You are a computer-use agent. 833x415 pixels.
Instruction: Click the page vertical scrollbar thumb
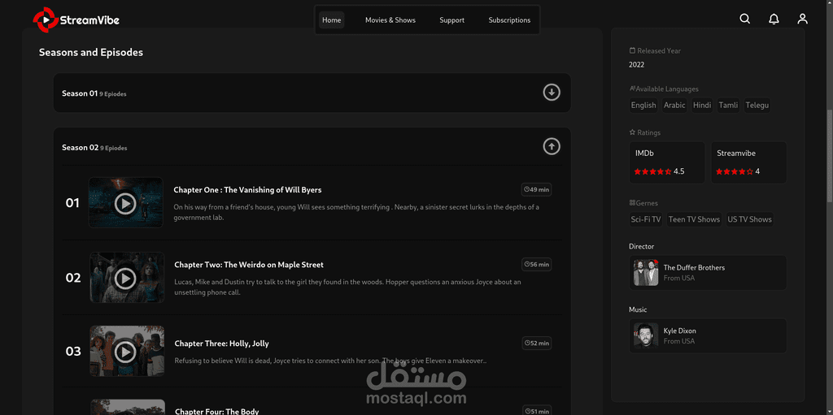[830, 155]
